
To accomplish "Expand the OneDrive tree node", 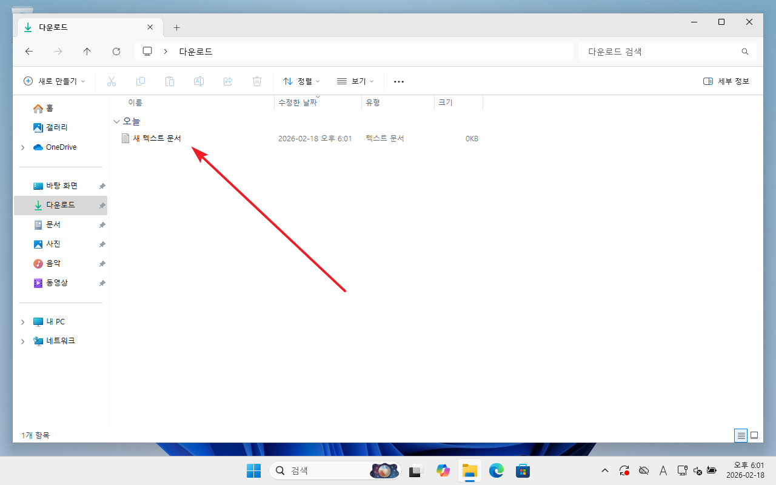I will tap(23, 147).
